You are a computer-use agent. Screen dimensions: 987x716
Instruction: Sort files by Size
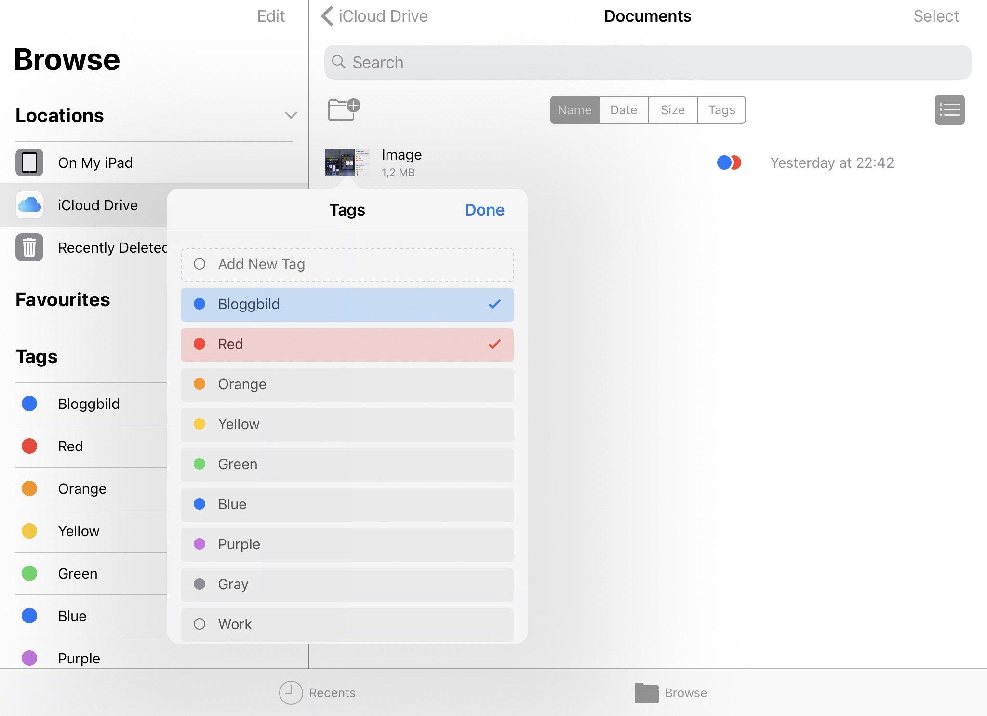coord(672,110)
